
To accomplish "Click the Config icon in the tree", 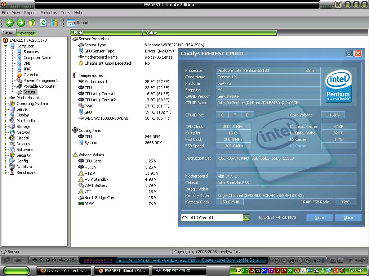I will [x=12, y=161].
